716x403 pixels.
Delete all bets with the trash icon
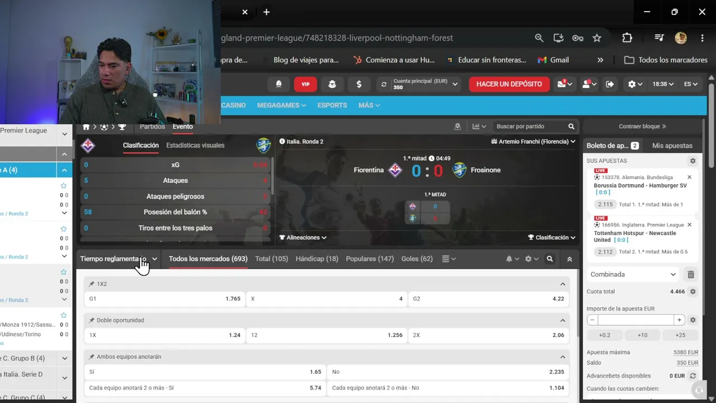[691, 274]
